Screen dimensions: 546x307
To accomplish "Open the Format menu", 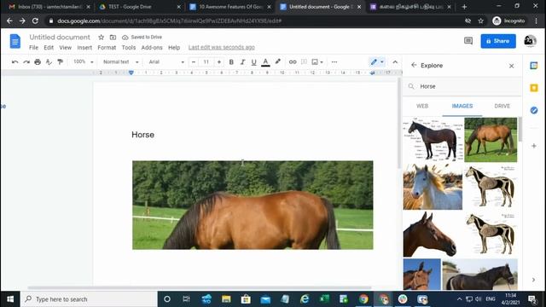I will (107, 48).
